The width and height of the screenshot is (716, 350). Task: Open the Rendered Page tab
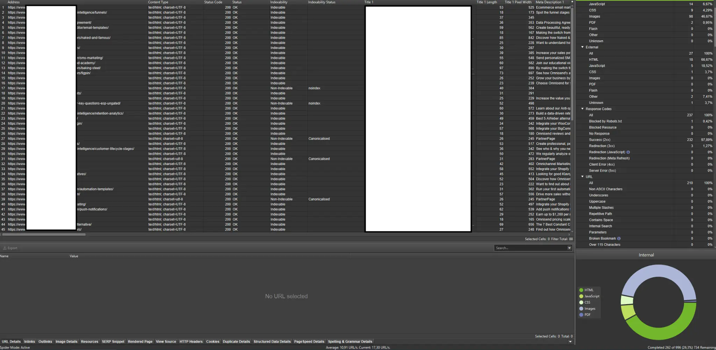pyautogui.click(x=140, y=342)
